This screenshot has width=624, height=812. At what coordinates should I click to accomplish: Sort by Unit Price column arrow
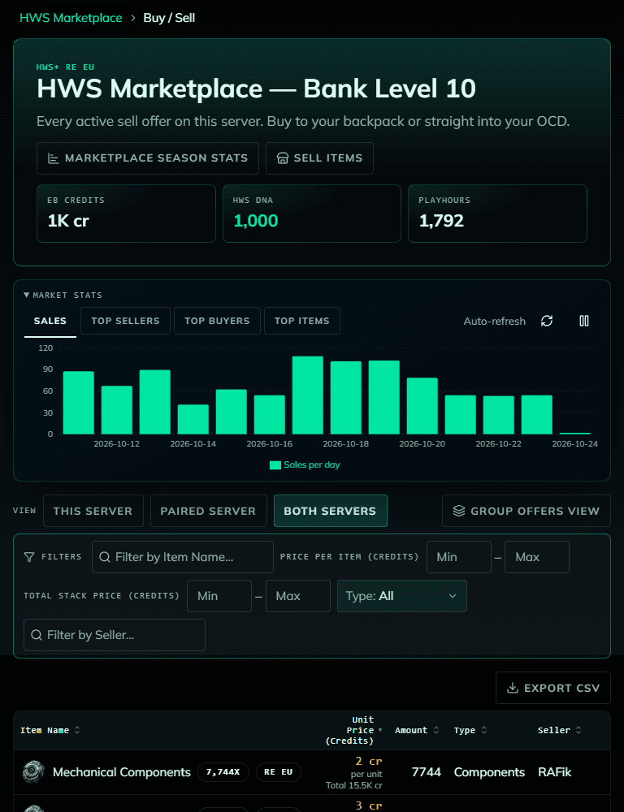click(x=380, y=730)
